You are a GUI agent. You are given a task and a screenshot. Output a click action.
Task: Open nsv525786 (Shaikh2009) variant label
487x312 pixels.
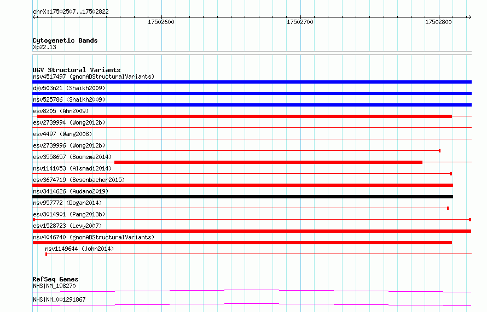pyautogui.click(x=69, y=99)
